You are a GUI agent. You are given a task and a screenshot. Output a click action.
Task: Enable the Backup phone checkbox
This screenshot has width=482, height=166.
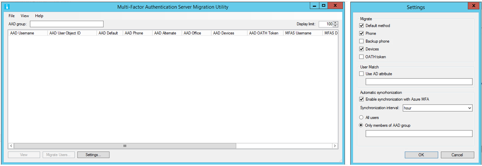coord(362,41)
